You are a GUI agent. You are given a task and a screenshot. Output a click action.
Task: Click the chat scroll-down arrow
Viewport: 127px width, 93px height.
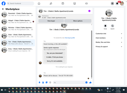tap(91, 78)
